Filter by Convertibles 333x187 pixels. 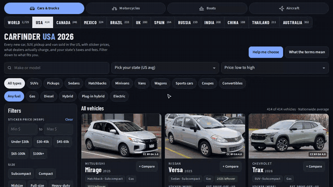[233, 83]
